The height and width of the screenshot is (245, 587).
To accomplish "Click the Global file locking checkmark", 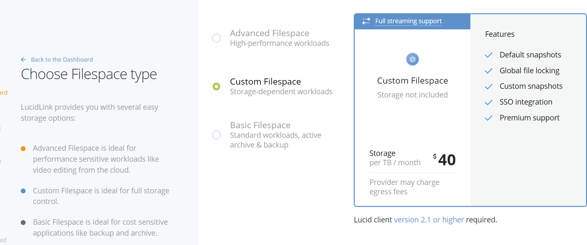I will [x=489, y=71].
